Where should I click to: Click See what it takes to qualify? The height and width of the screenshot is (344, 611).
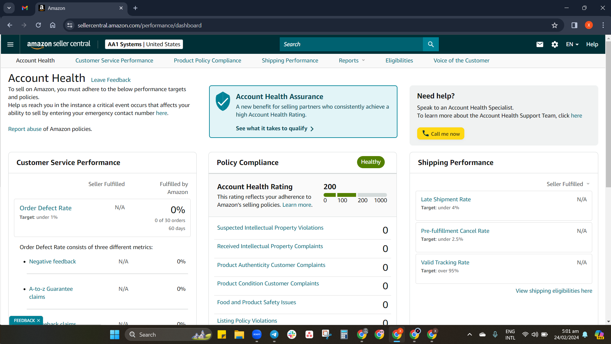point(275,128)
